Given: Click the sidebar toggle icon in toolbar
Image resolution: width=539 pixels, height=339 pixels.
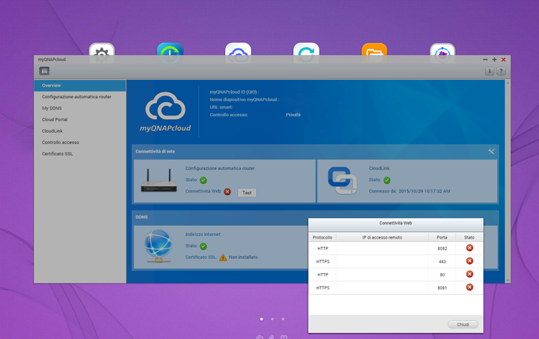Looking at the screenshot, I should coord(44,71).
